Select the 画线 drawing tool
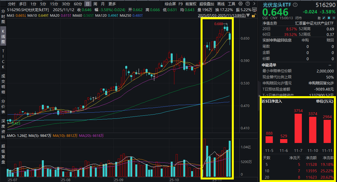 coord(221,4)
